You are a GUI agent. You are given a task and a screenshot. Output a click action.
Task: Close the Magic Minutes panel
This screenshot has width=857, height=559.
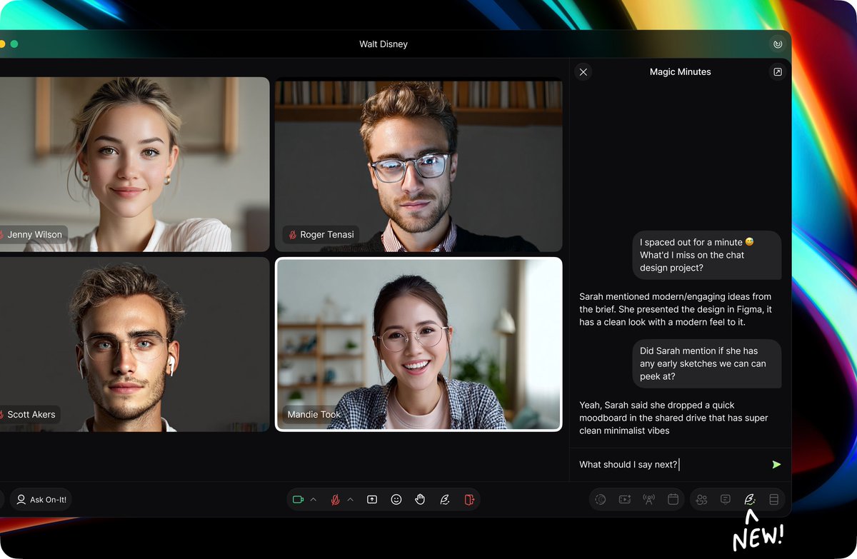(583, 72)
